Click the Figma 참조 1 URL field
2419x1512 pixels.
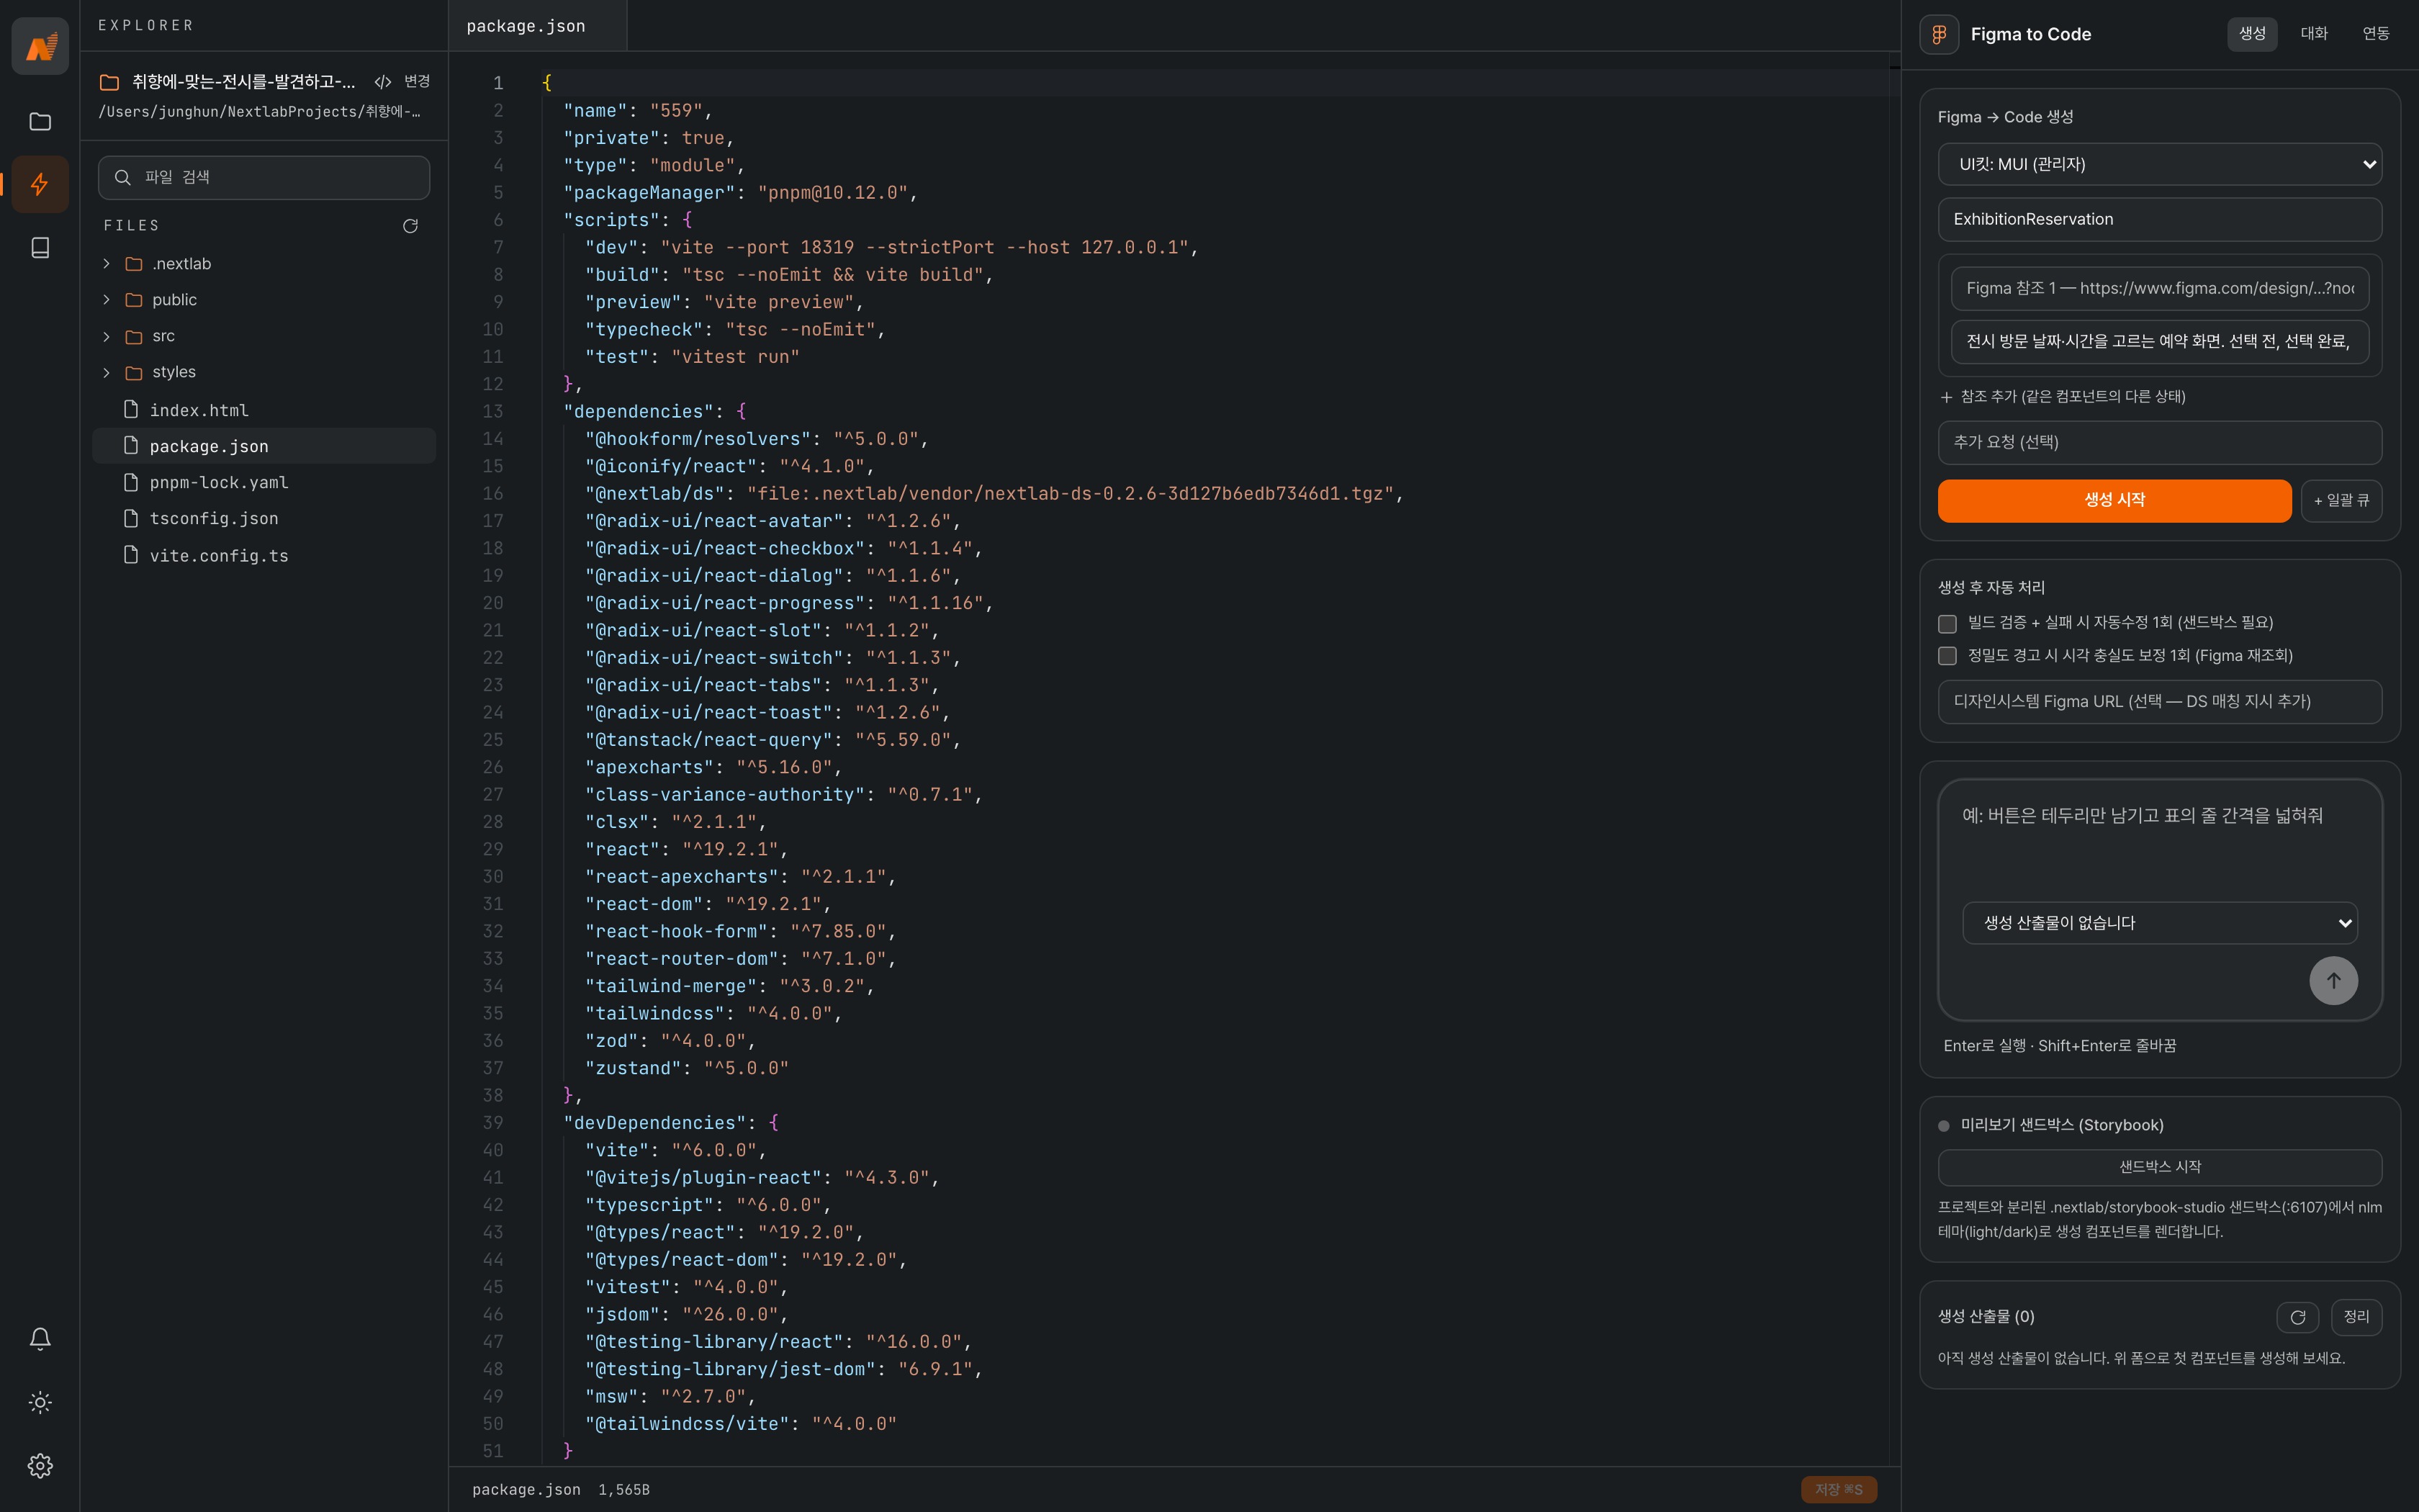[2159, 288]
